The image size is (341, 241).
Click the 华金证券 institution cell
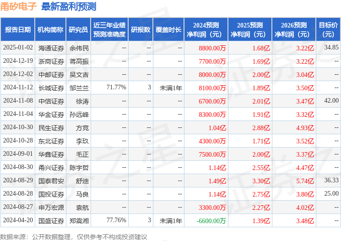point(51,115)
